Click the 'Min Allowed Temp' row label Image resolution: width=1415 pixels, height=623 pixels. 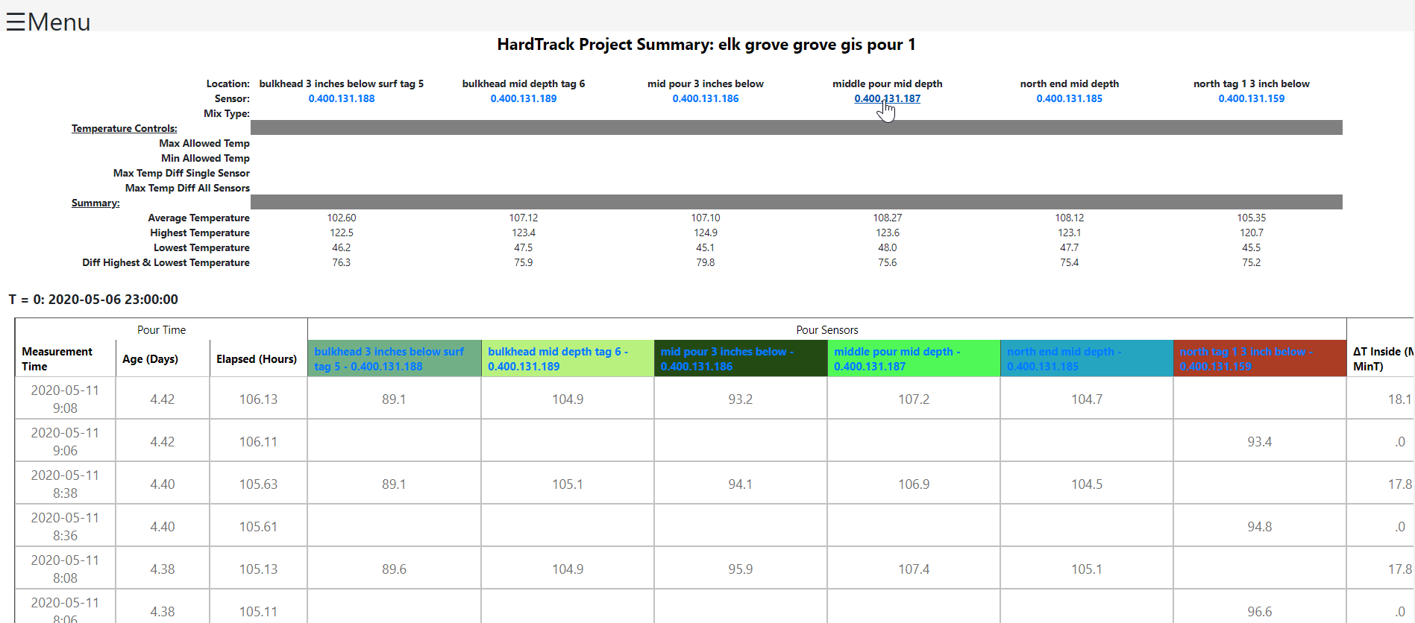coord(205,158)
